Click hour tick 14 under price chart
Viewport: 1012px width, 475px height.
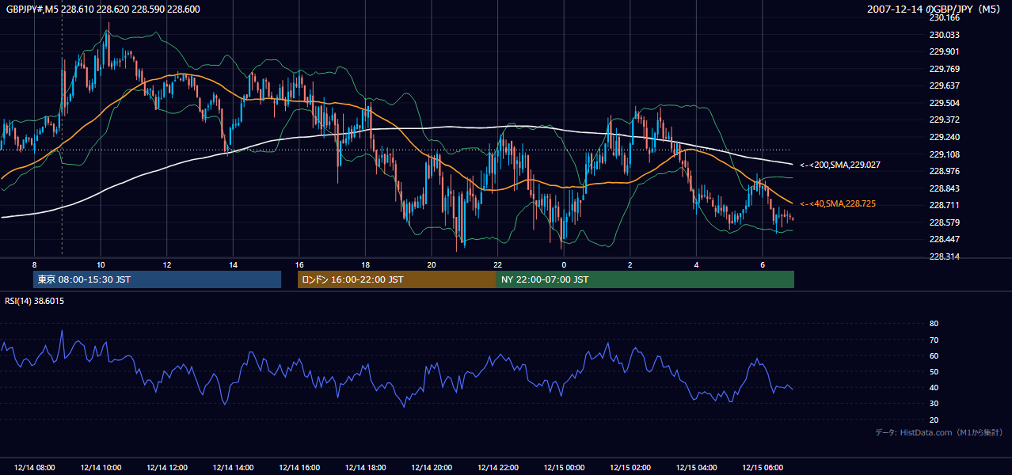233,264
